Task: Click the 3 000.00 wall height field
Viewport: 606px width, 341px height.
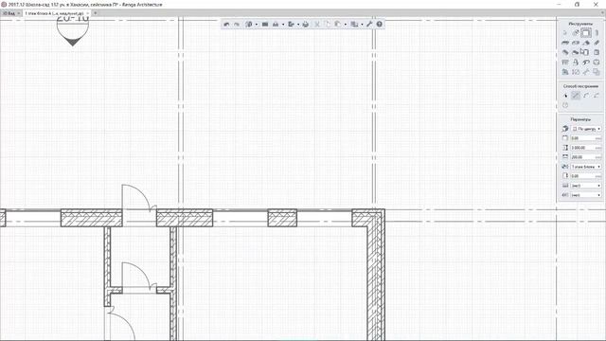Action: 586,148
